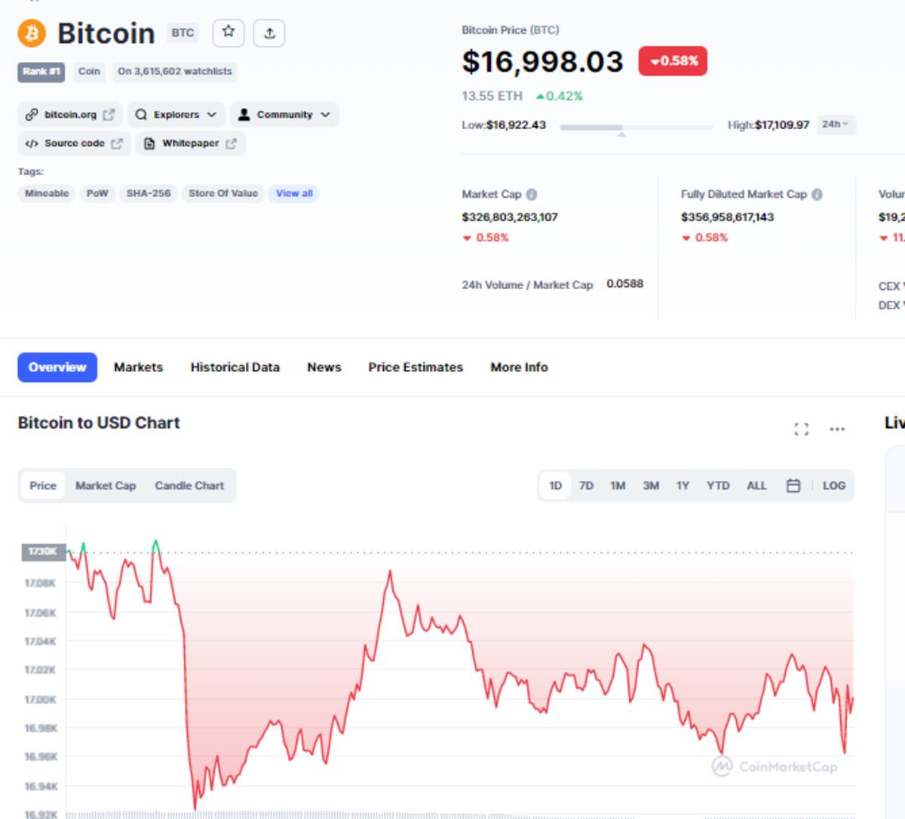The width and height of the screenshot is (905, 819).
Task: Click the orange Bitcoin logo
Action: tap(32, 33)
